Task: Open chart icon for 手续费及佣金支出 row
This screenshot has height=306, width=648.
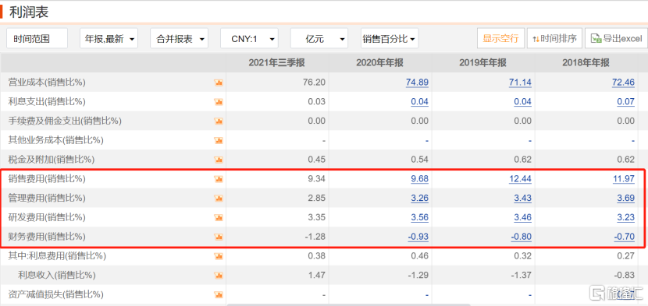Action: (x=219, y=121)
